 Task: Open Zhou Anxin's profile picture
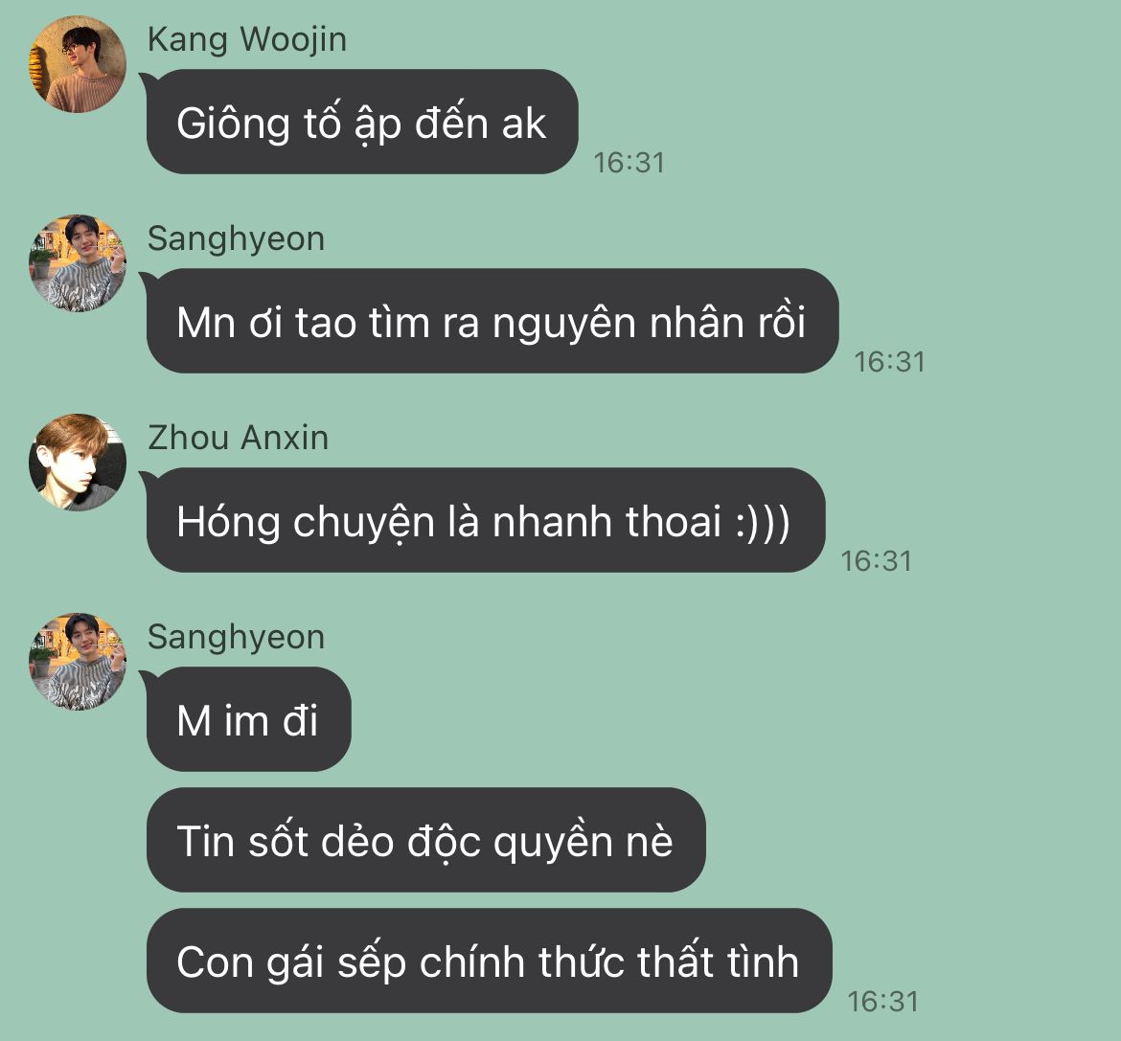coord(78,463)
